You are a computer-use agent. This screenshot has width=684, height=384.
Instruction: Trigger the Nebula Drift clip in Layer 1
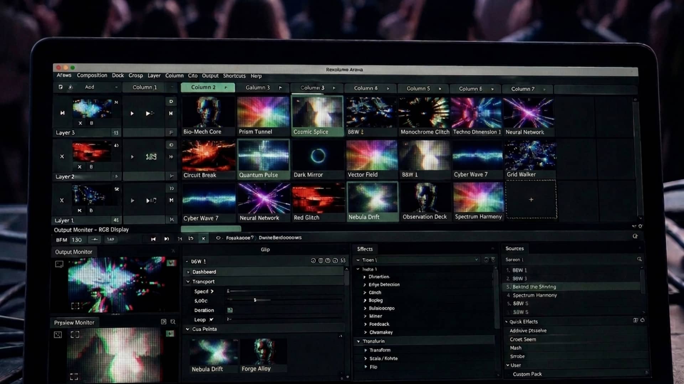372,202
